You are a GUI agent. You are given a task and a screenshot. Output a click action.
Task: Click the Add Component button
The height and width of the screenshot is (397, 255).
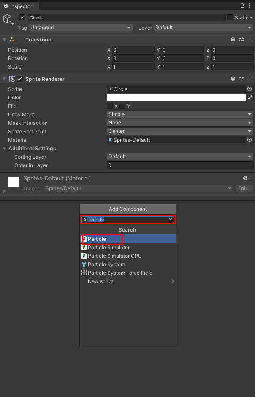127,209
